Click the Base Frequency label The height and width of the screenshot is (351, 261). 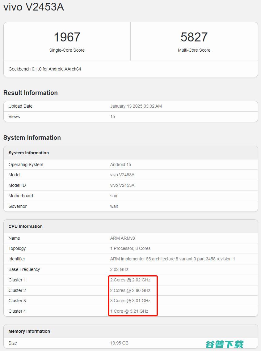pos(24,270)
